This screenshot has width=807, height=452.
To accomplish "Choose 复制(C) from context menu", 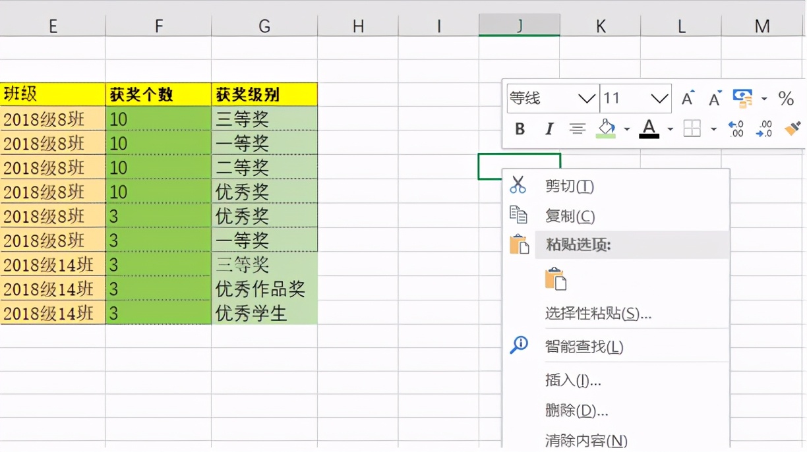I will [616, 216].
